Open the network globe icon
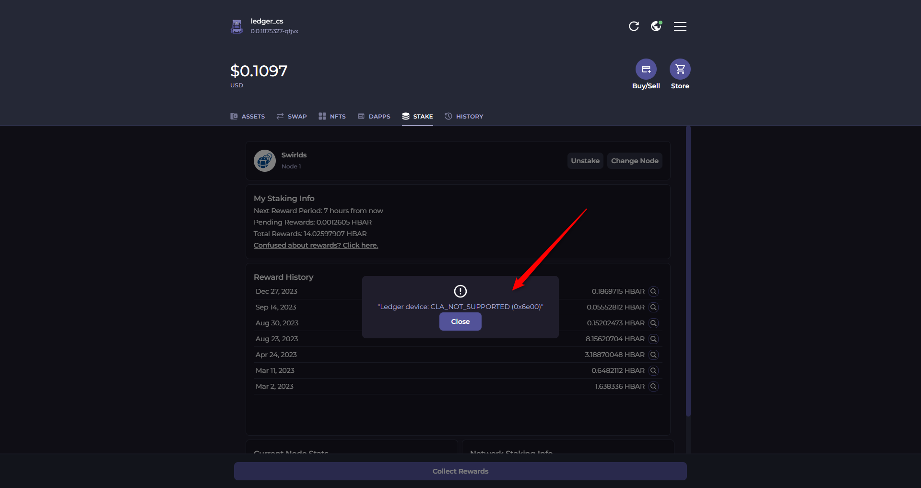921x488 pixels. (656, 26)
